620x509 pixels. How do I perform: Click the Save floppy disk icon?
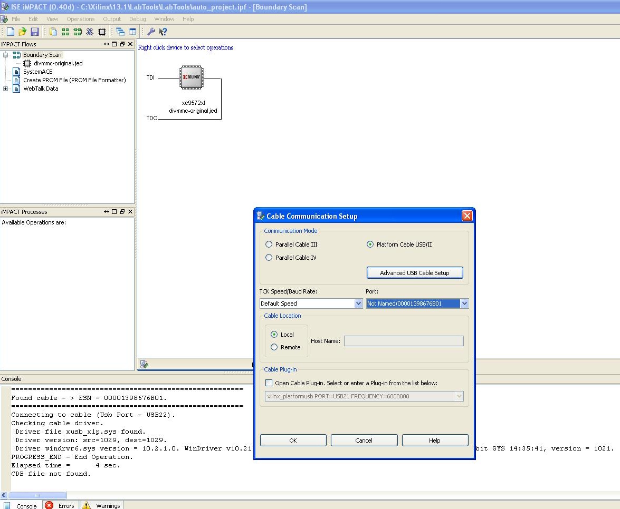click(x=34, y=32)
